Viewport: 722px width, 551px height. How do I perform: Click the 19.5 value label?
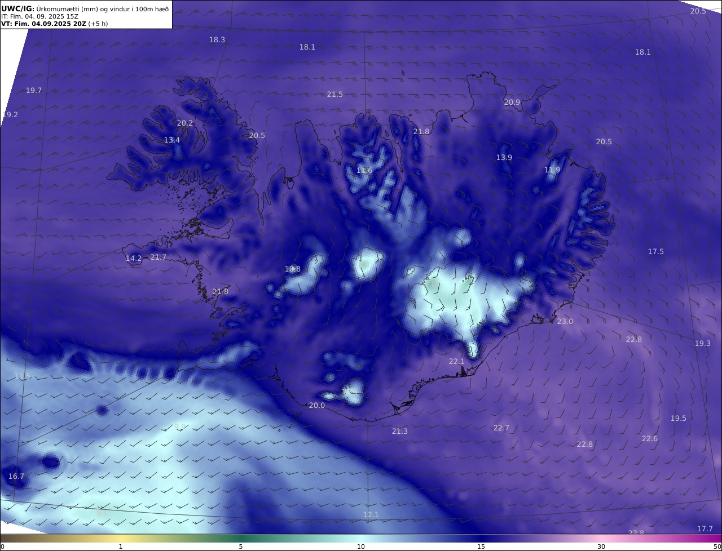point(679,419)
